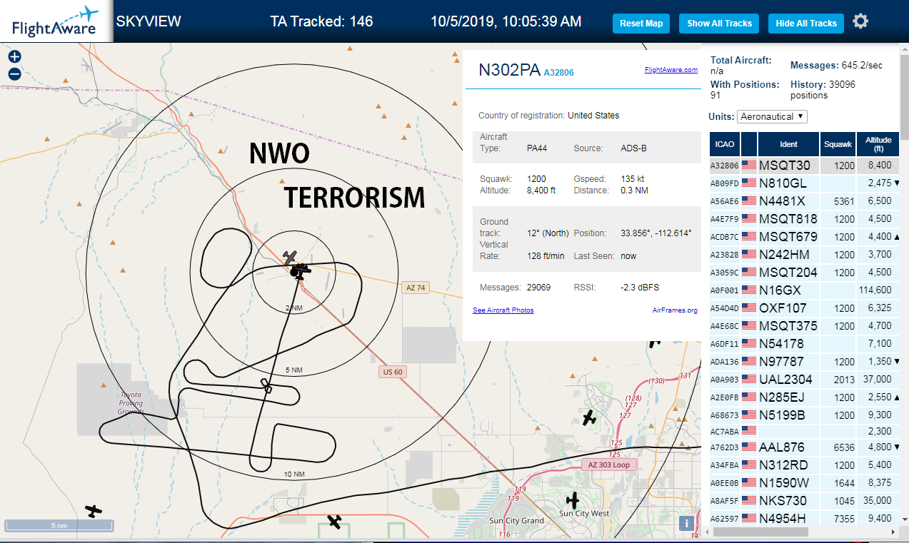The image size is (909, 543).
Task: Zoom out the map with minus icon
Action: 14,74
